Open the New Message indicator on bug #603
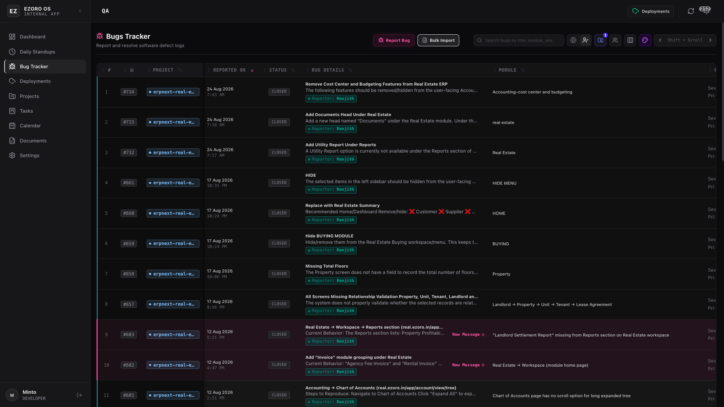Viewport: 724px width, 407px height. click(x=468, y=335)
